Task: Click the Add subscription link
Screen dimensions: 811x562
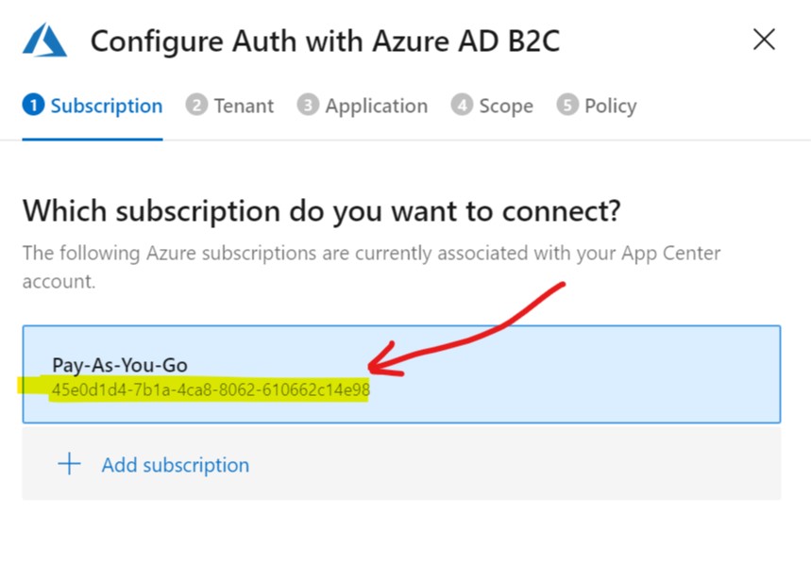Action: 175,464
